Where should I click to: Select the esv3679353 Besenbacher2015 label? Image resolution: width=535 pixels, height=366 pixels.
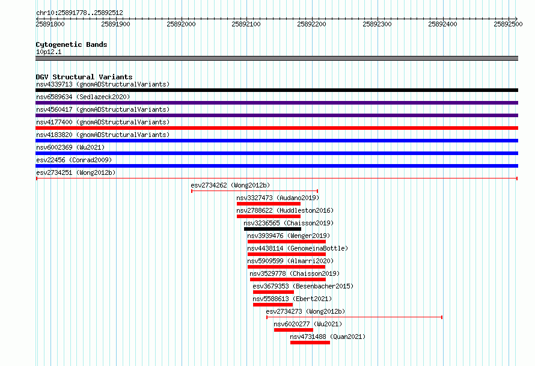(303, 286)
